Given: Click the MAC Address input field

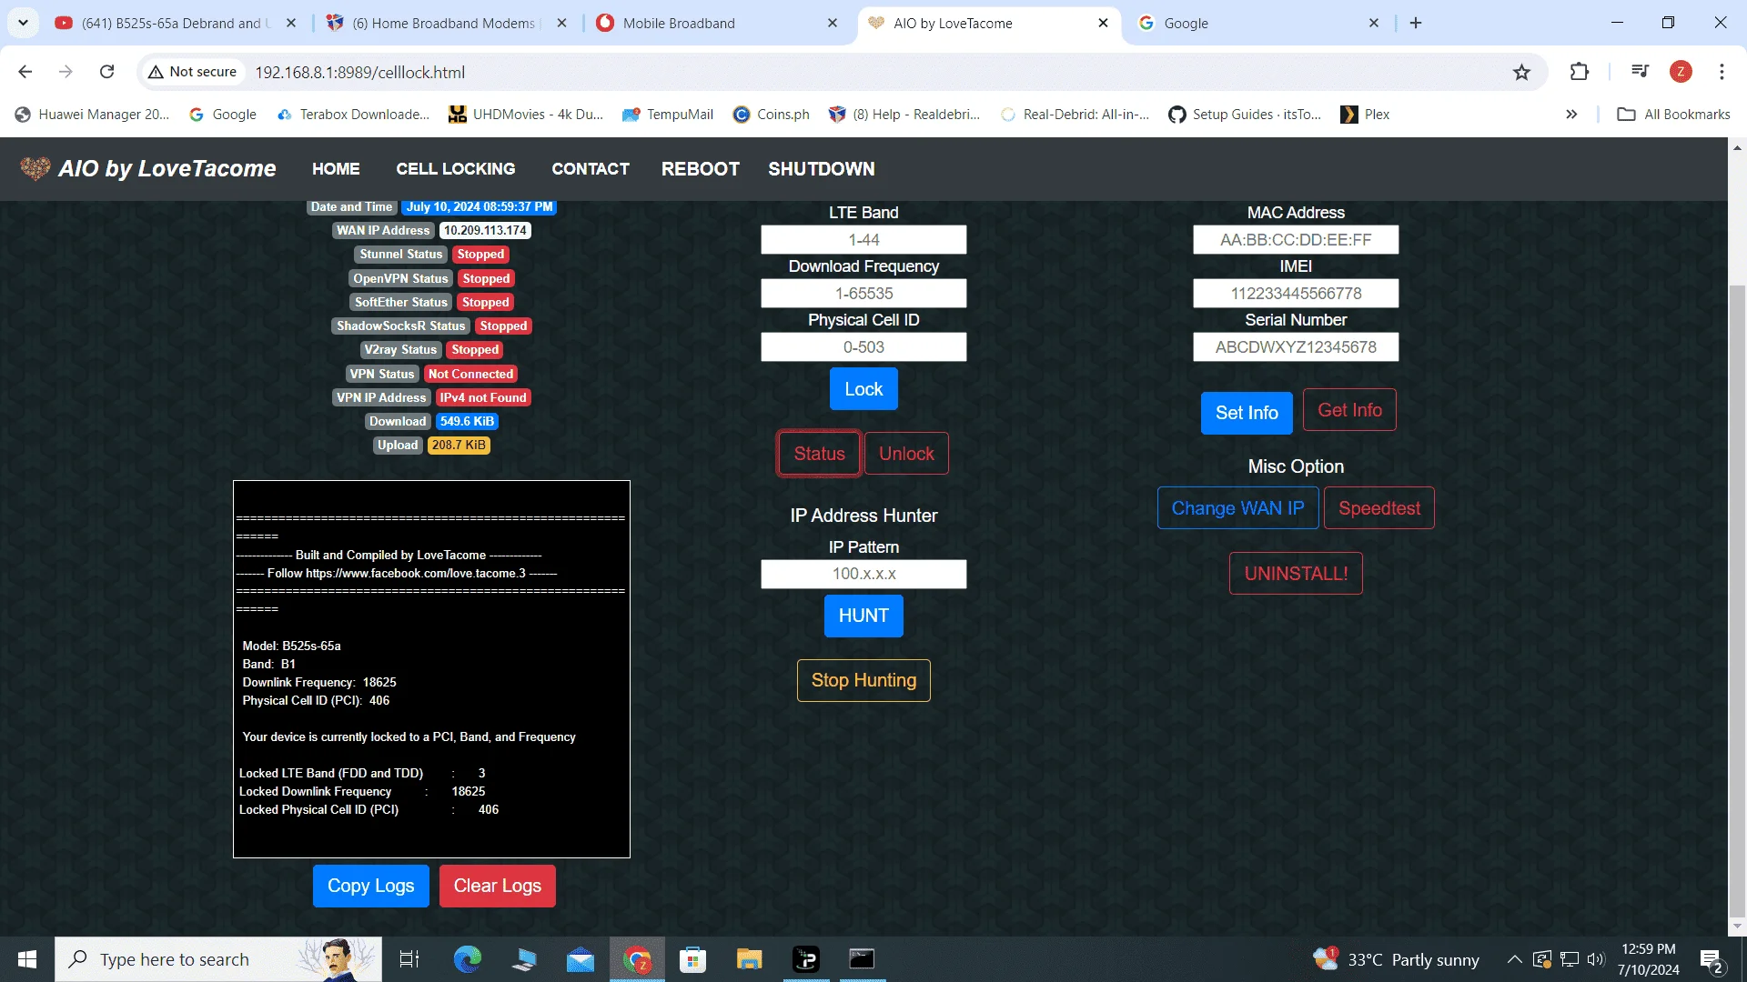Looking at the screenshot, I should pyautogui.click(x=1296, y=240).
